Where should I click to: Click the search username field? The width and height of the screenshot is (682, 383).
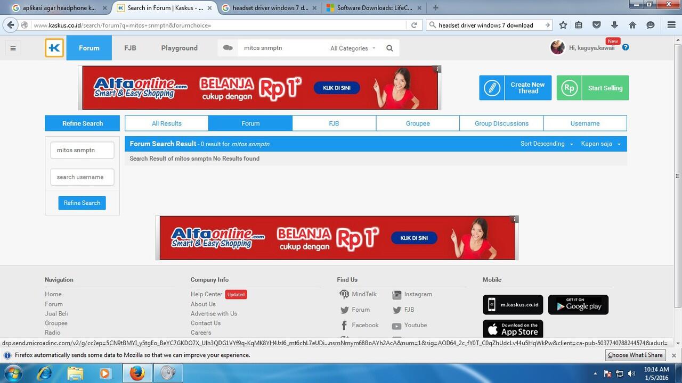(82, 177)
